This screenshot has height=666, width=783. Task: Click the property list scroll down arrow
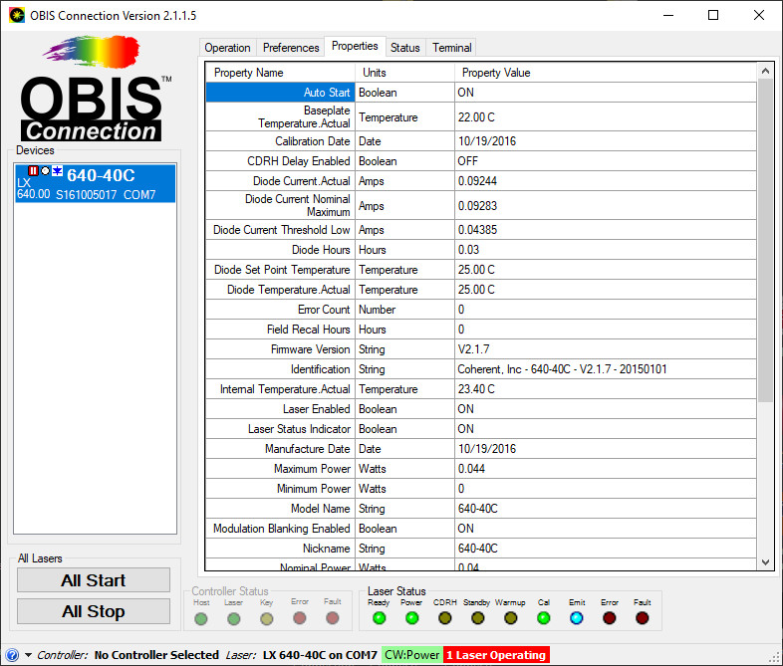(x=764, y=562)
